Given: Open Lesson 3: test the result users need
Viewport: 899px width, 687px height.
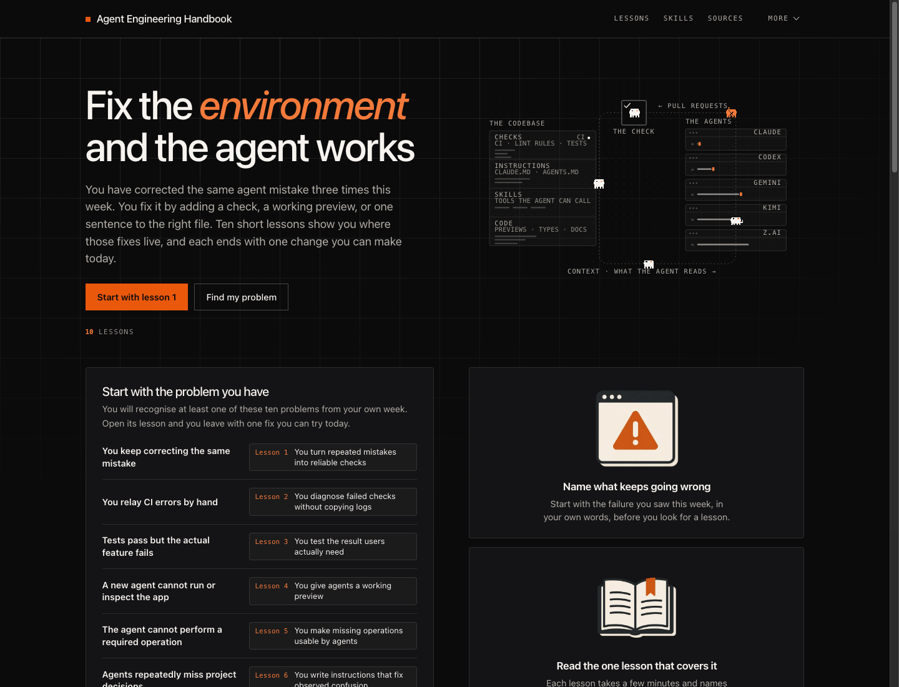Looking at the screenshot, I should [333, 546].
